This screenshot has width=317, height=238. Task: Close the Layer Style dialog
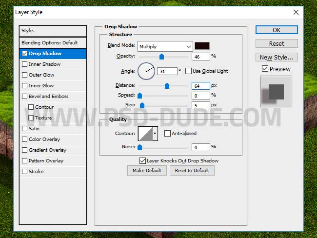tap(296, 11)
